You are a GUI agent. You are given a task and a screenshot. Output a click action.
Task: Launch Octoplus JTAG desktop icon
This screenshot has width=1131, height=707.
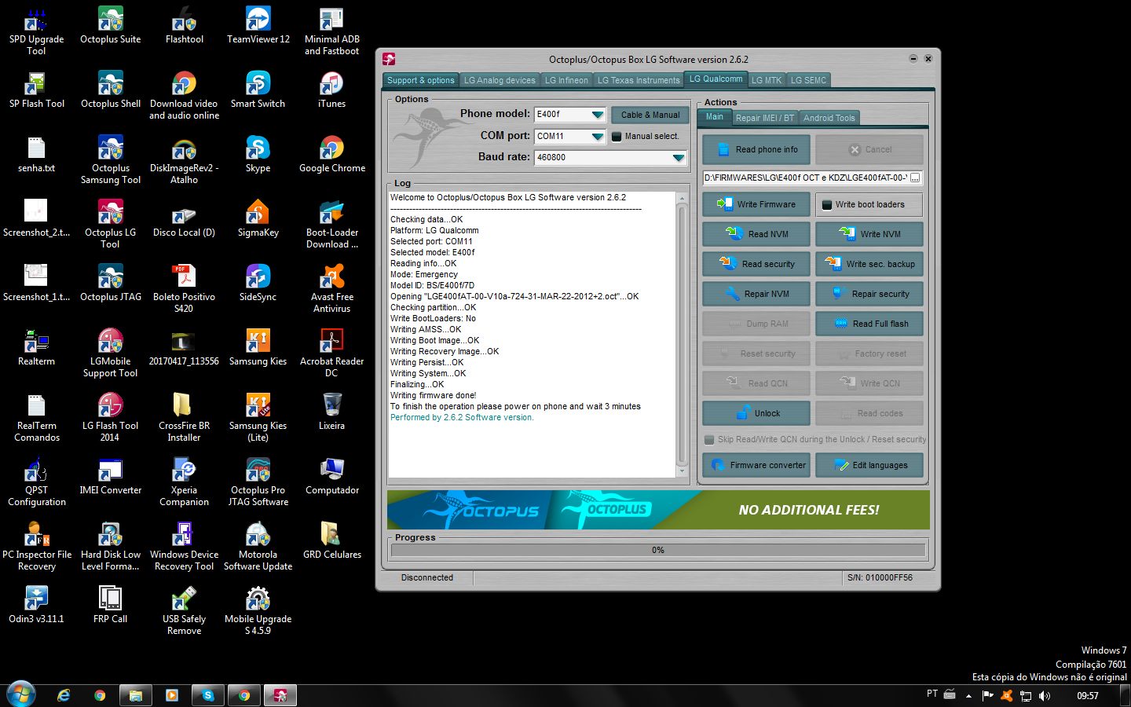(x=111, y=284)
